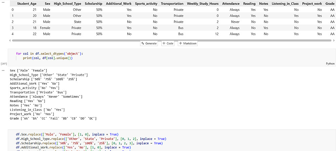Insert a new Markdown cell

(187, 44)
